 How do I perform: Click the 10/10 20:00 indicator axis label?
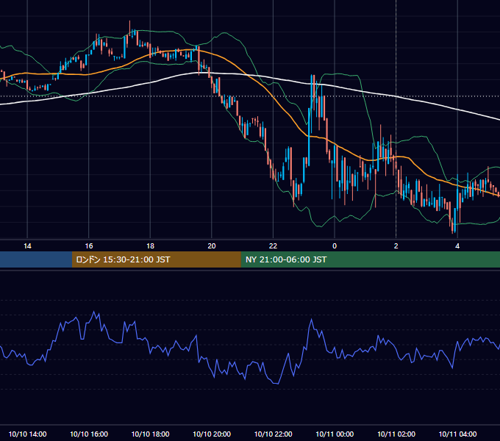pos(212,434)
